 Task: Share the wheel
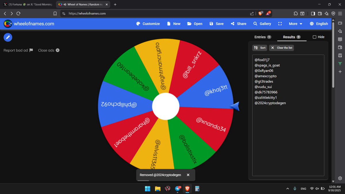(238, 24)
